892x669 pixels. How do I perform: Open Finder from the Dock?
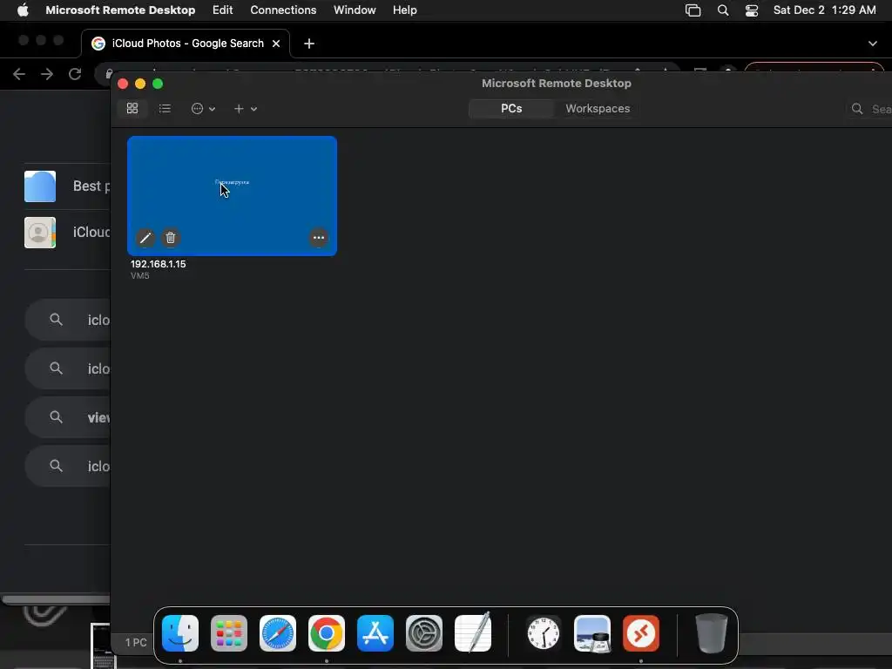(180, 633)
